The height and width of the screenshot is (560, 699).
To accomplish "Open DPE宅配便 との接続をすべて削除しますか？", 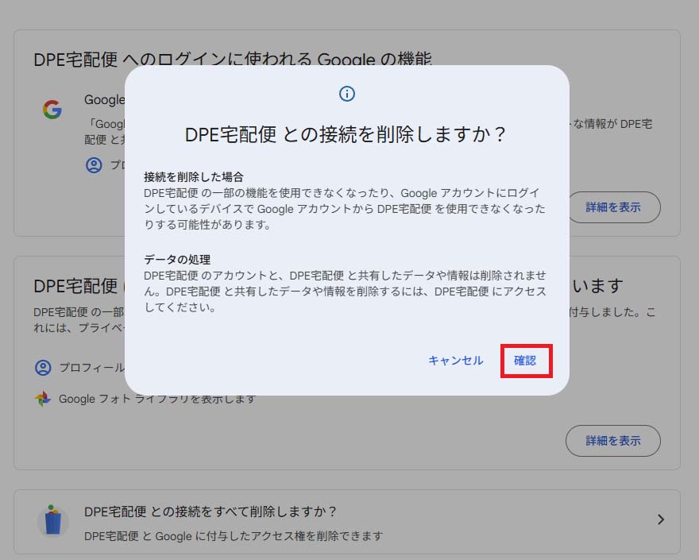I will pyautogui.click(x=347, y=522).
